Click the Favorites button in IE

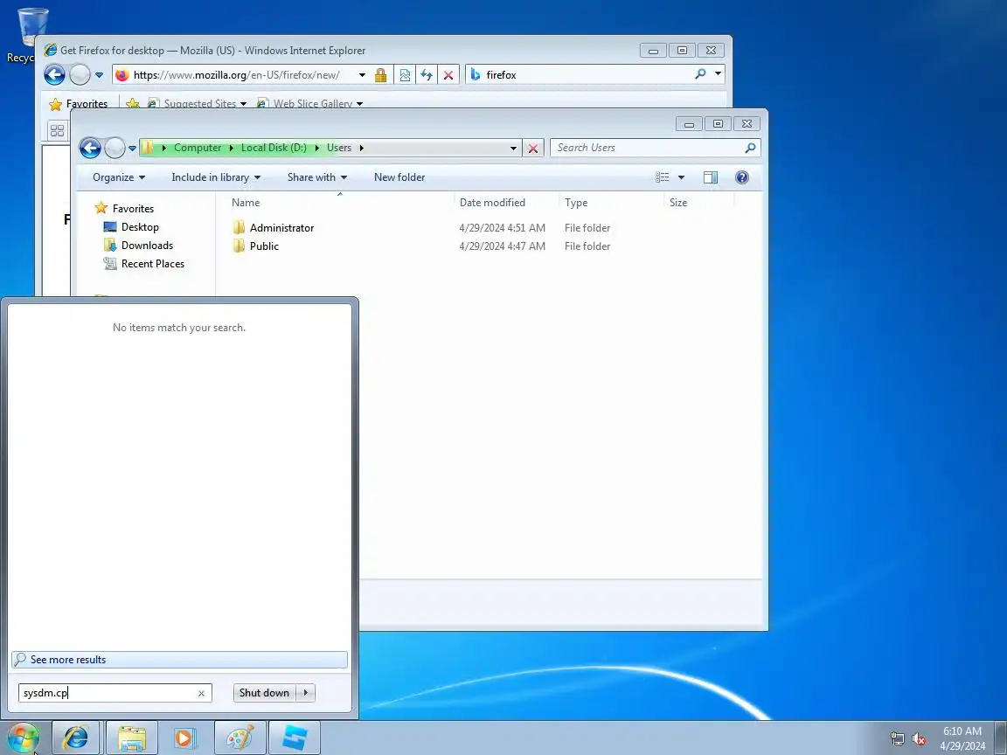[79, 103]
